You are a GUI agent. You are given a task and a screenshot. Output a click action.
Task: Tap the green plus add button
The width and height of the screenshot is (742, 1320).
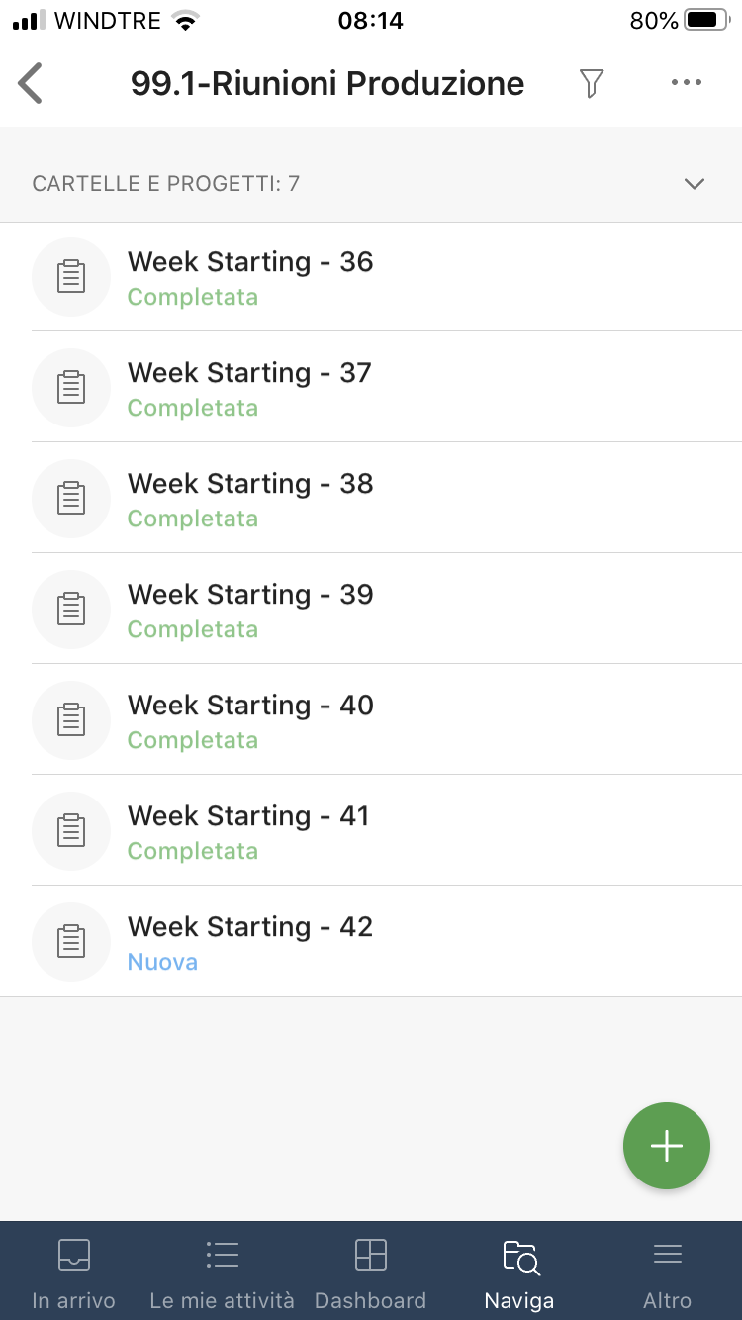666,1146
